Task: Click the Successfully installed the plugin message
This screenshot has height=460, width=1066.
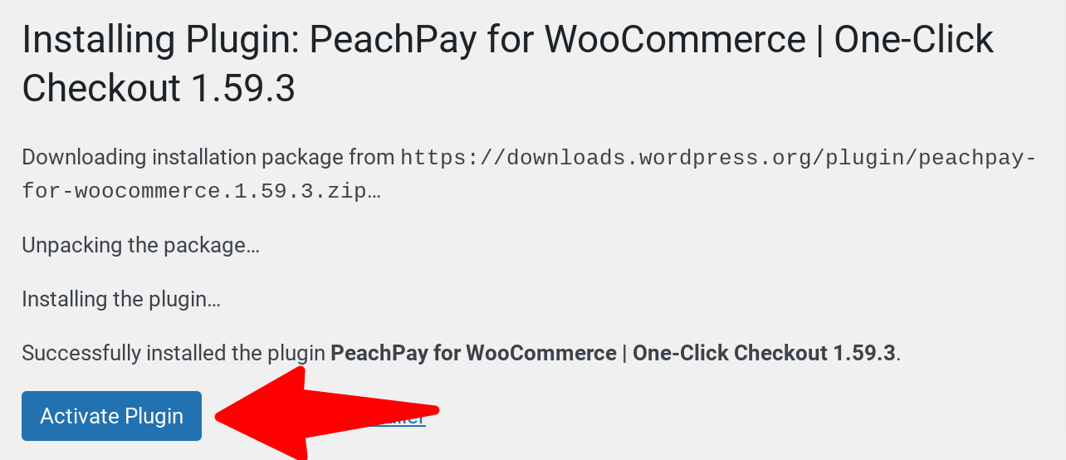Action: (461, 353)
